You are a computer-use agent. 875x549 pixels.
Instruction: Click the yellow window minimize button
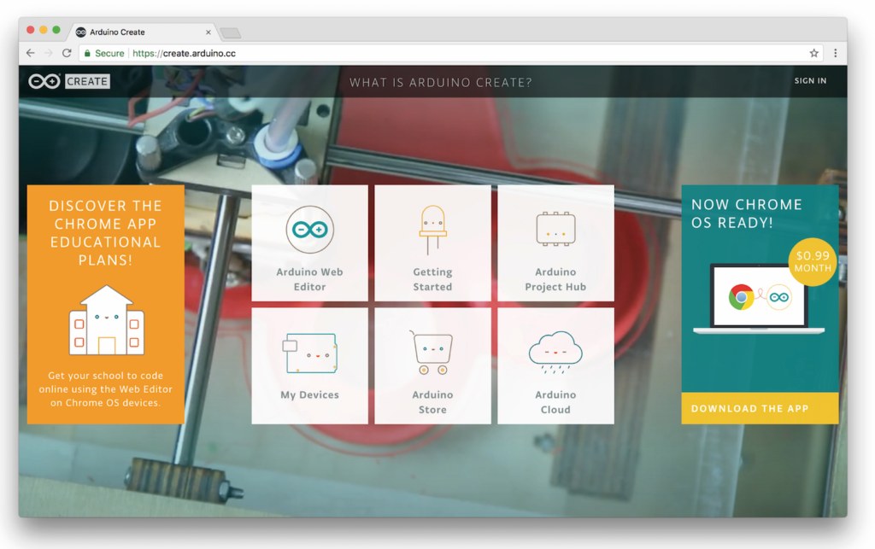coord(43,30)
